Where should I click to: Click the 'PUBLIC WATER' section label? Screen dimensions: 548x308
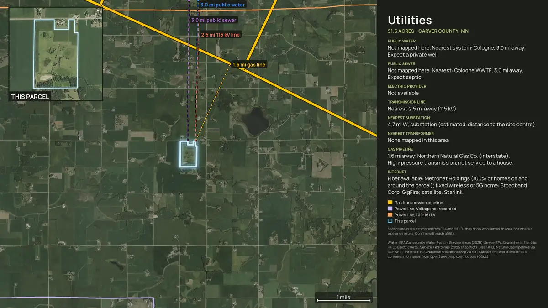401,41
